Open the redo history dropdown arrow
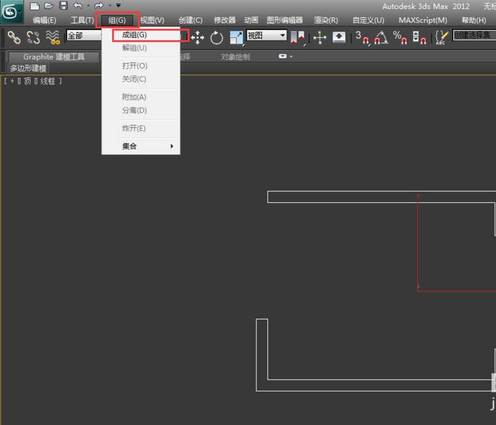Image resolution: width=496 pixels, height=425 pixels. click(110, 5)
